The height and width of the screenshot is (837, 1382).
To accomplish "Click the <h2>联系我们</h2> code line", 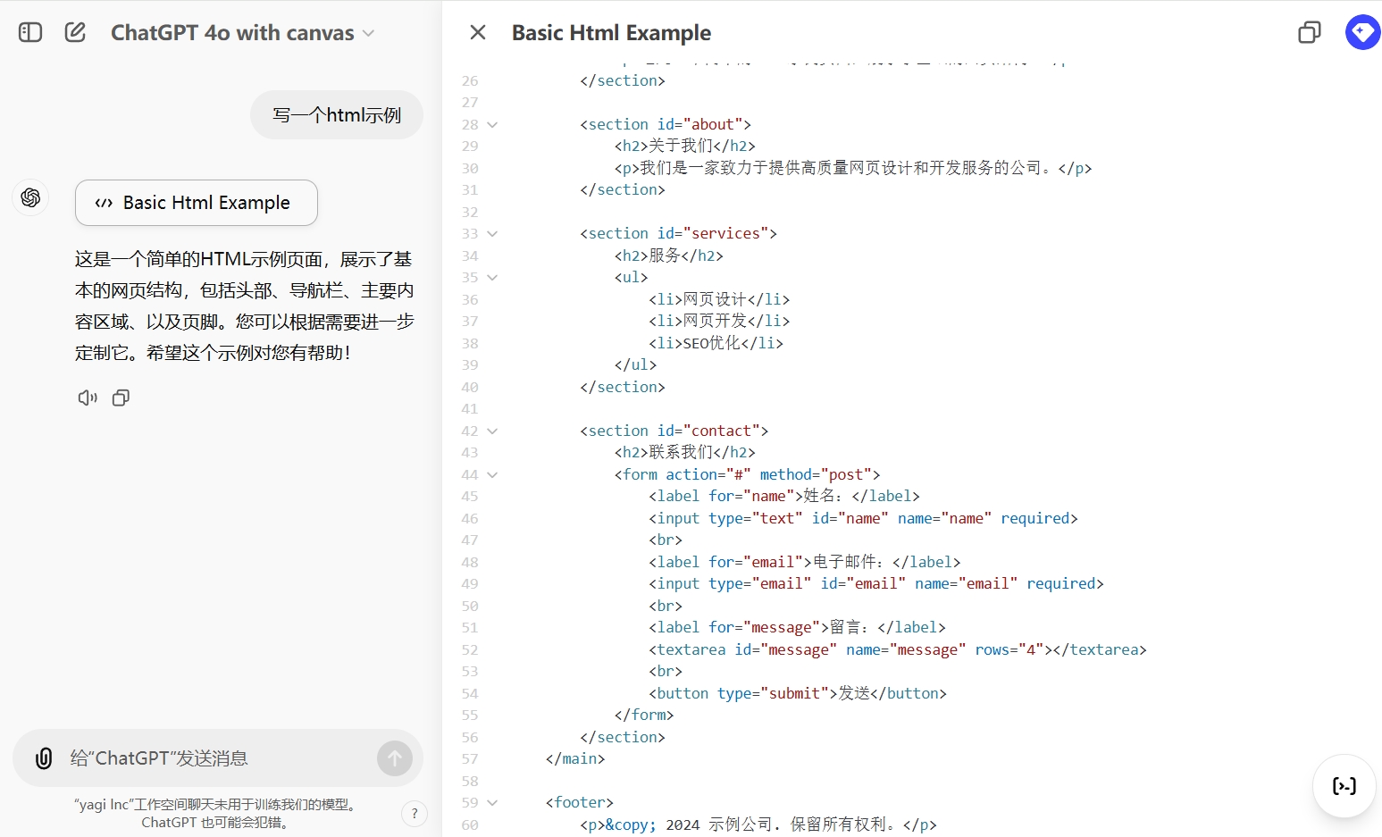I will point(684,452).
